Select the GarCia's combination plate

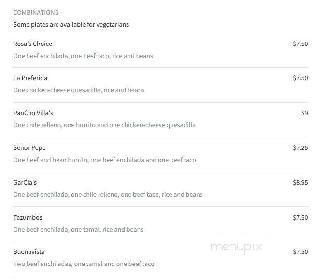[25, 183]
